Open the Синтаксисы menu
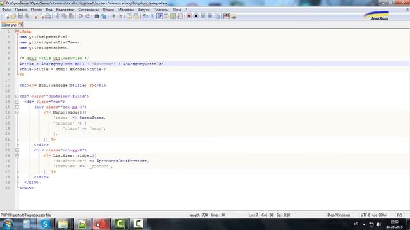 click(x=88, y=10)
